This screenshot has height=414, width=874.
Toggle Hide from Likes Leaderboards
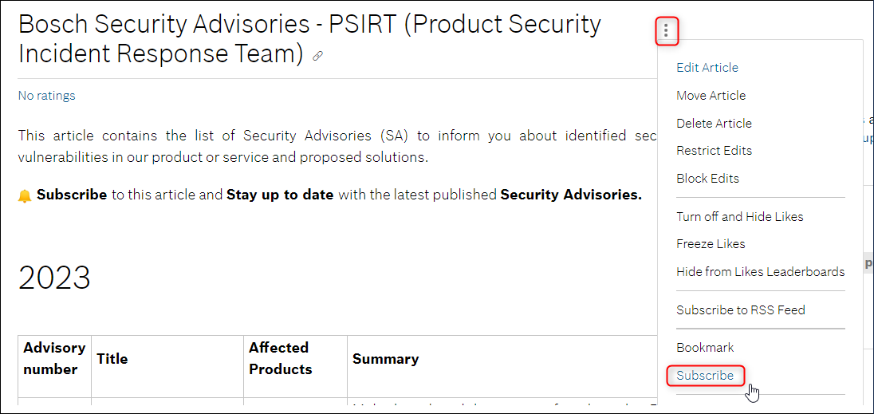[x=760, y=272]
